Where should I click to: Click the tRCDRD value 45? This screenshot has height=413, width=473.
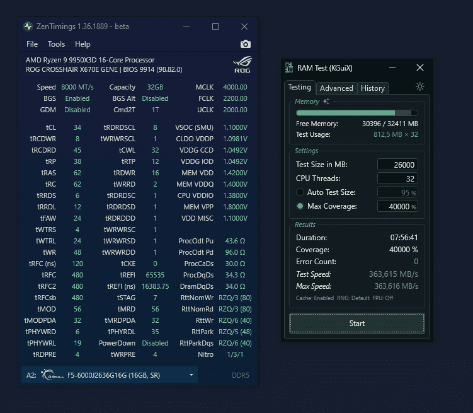[x=77, y=150]
